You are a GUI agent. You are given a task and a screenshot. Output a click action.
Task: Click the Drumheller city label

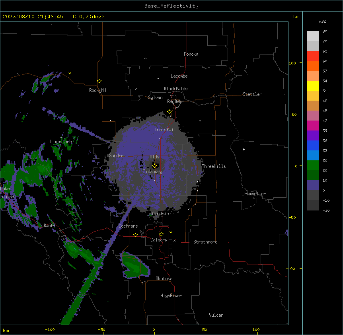pos(254,194)
